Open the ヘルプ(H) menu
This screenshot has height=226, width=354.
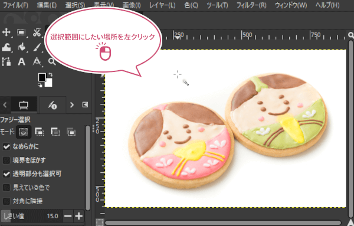(327, 5)
